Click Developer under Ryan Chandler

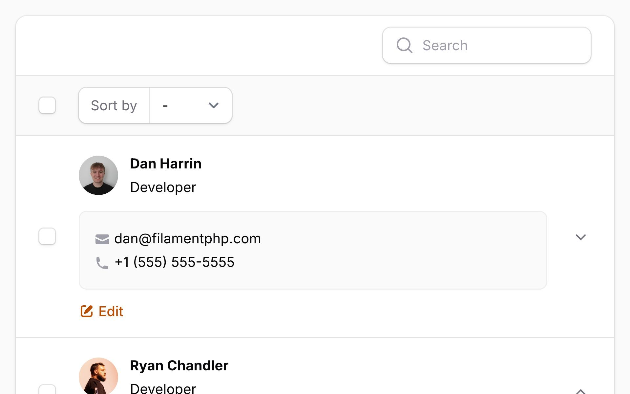tap(163, 389)
